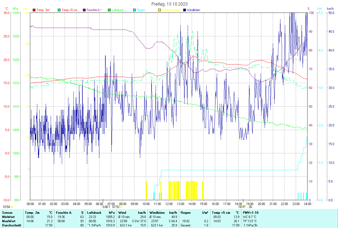Click the '1030' hPa axis label
The height and width of the screenshot is (228, 338).
[16, 13]
